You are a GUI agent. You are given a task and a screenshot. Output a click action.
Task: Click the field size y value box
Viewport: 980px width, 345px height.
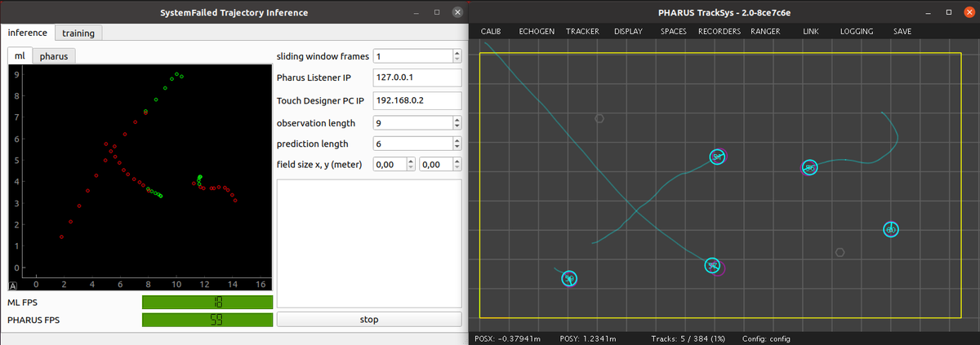[434, 166]
